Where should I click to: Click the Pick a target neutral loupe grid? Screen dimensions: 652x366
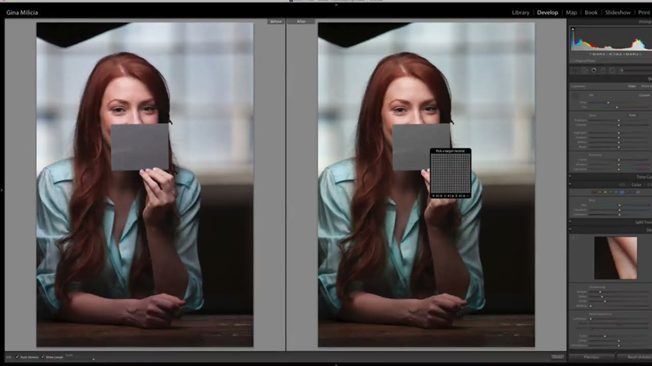(450, 173)
